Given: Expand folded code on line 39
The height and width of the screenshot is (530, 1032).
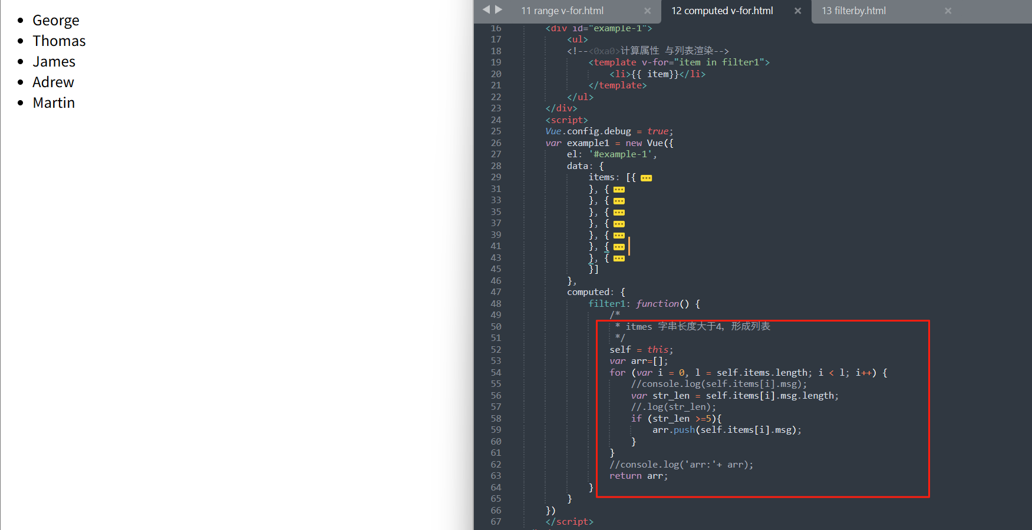Looking at the screenshot, I should 619,236.
